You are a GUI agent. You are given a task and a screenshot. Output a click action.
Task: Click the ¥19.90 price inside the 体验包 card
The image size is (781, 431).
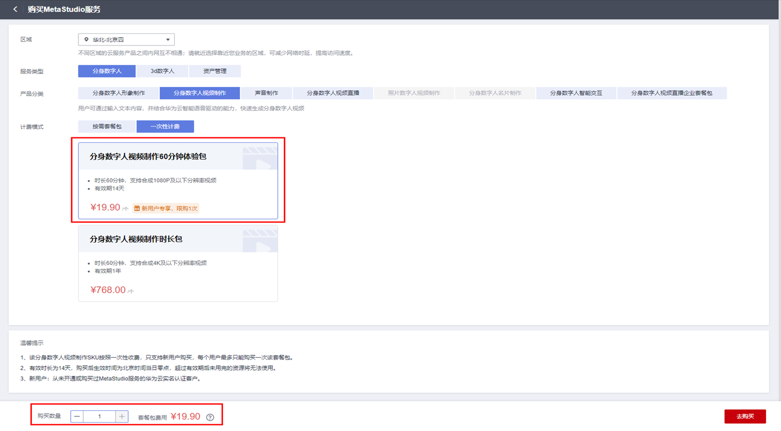coord(105,208)
